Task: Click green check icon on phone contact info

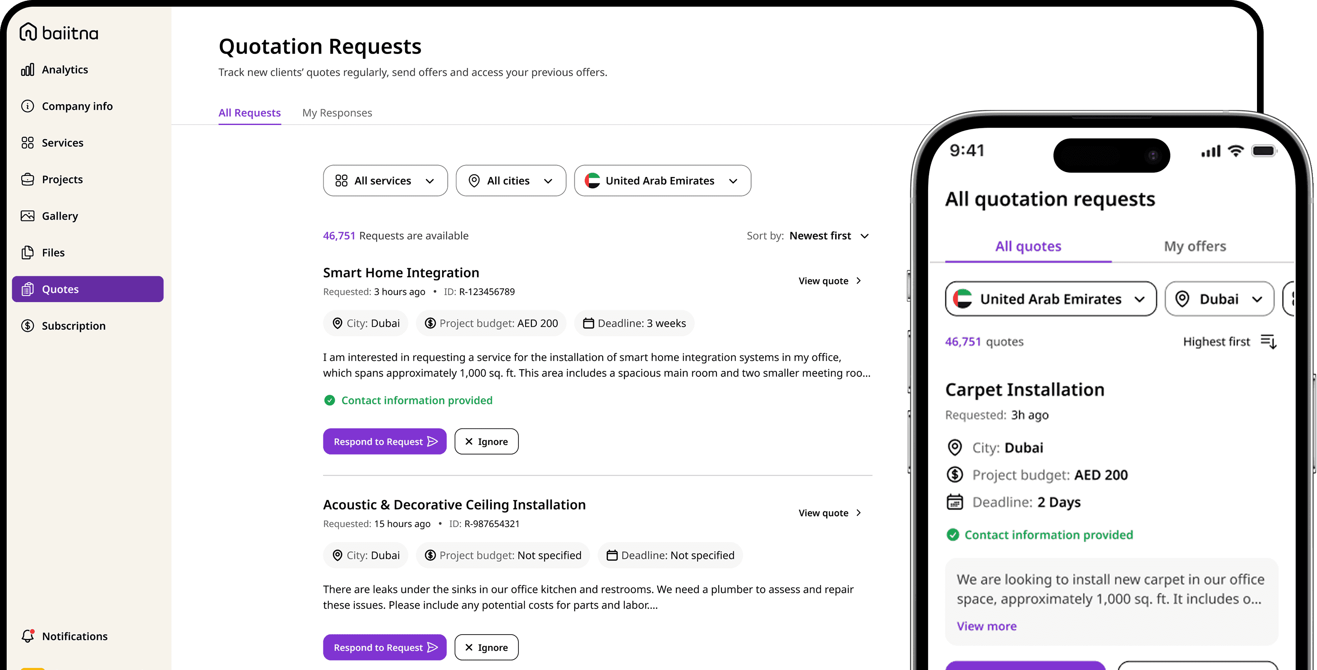Action: click(x=952, y=535)
